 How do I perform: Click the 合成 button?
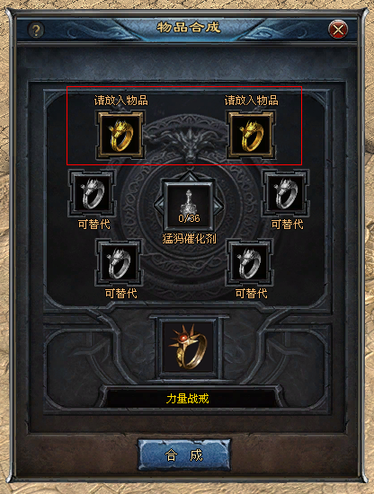[184, 455]
